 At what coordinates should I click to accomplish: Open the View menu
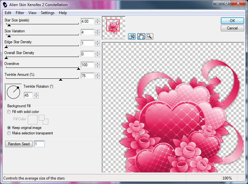coord(32,13)
